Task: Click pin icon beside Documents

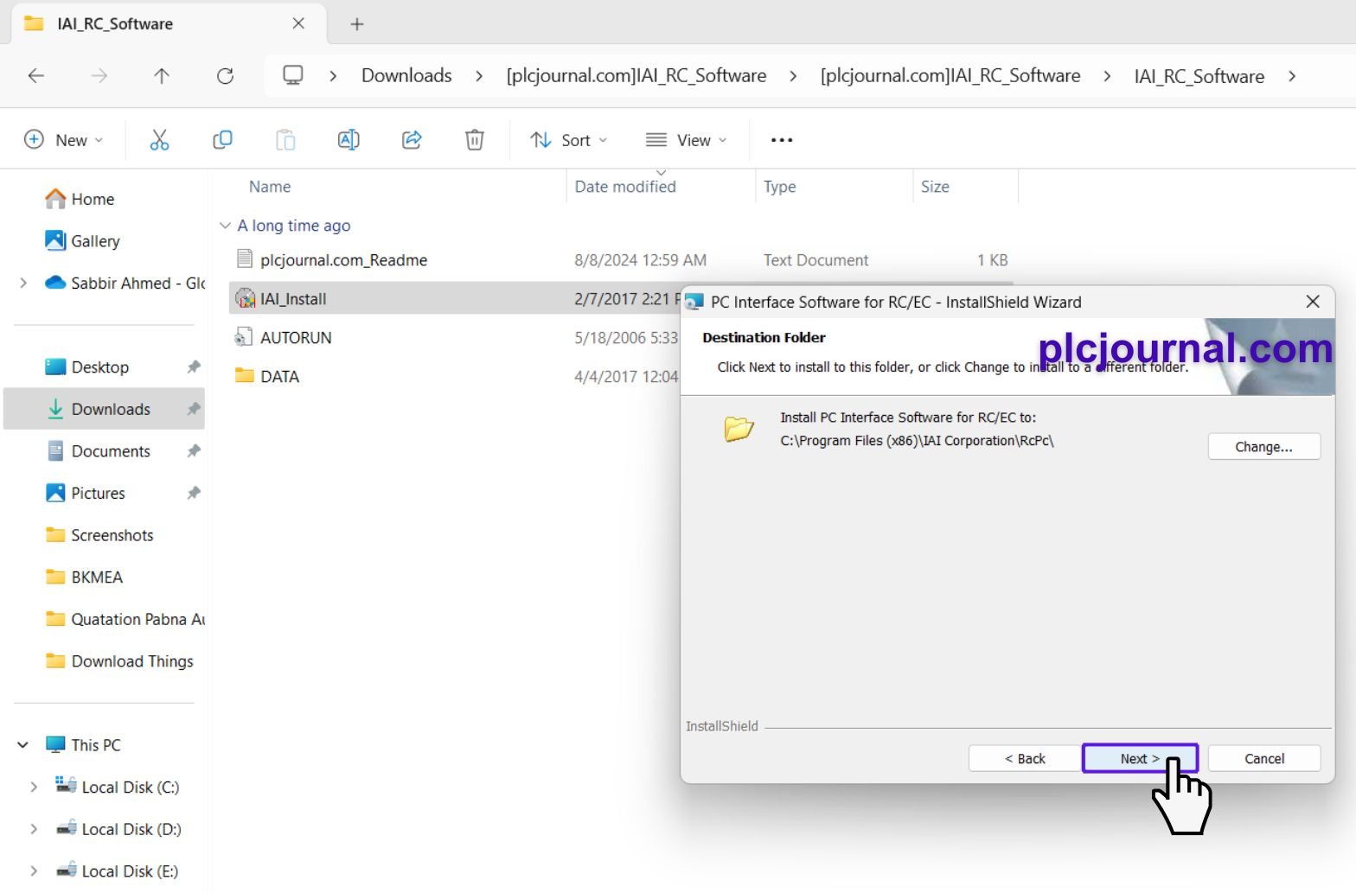Action: point(194,450)
